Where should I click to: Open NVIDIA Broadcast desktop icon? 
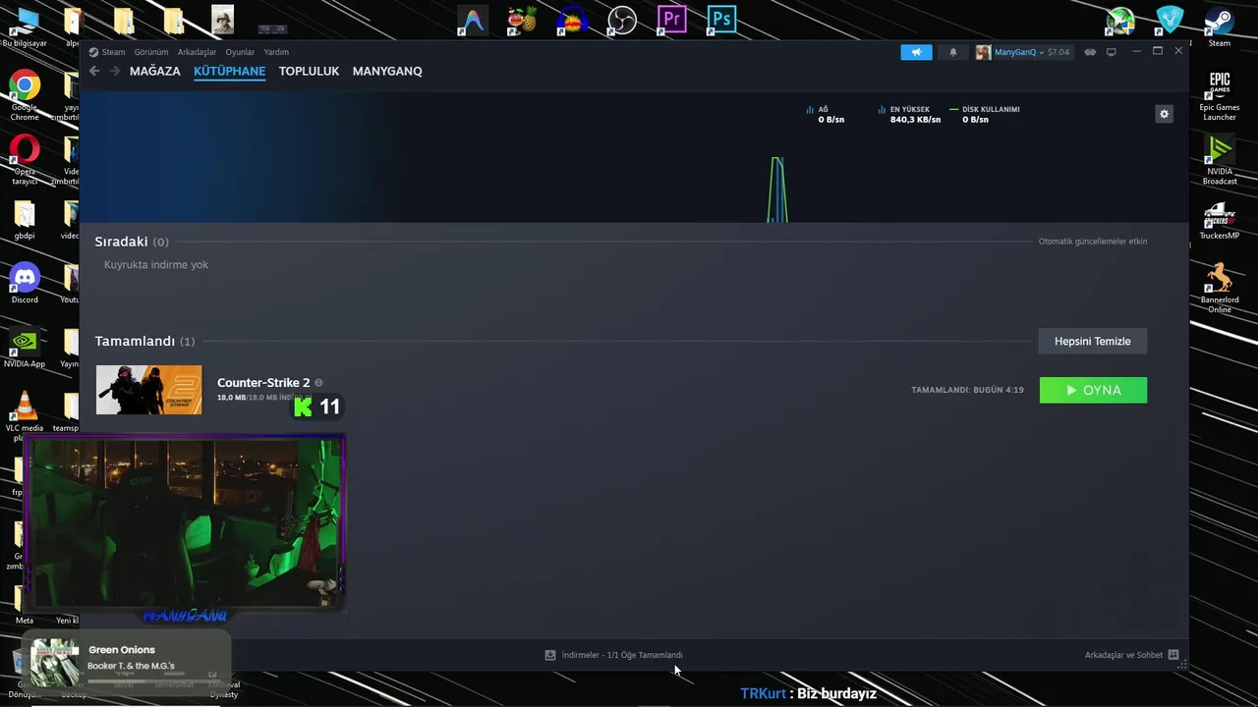pyautogui.click(x=1220, y=159)
